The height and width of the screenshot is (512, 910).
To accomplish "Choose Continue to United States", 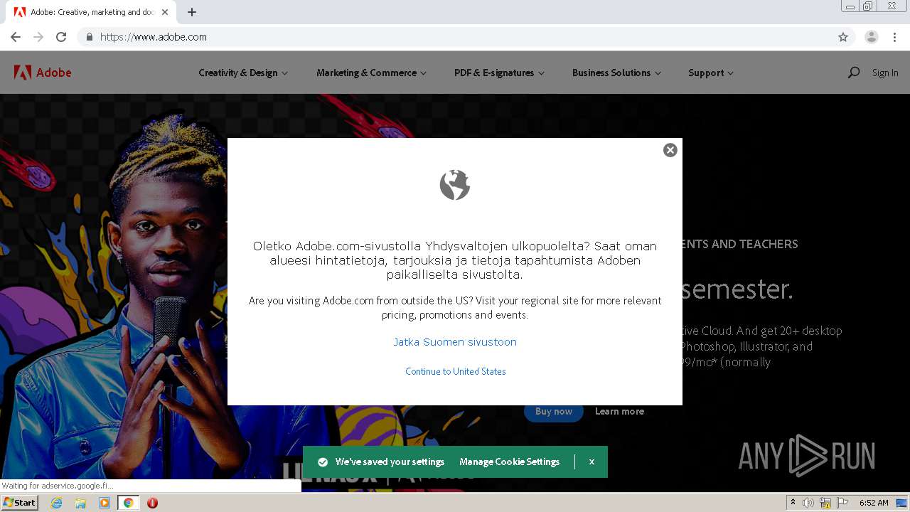I will tap(456, 371).
